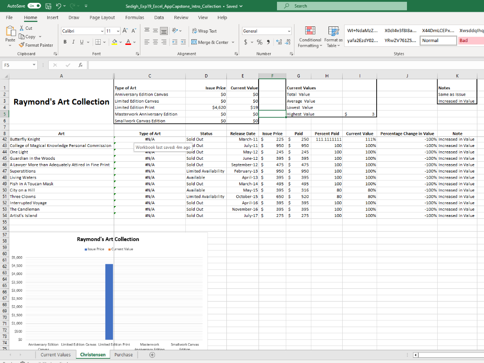
Task: Select the Format Painter tool
Action: coord(36,45)
